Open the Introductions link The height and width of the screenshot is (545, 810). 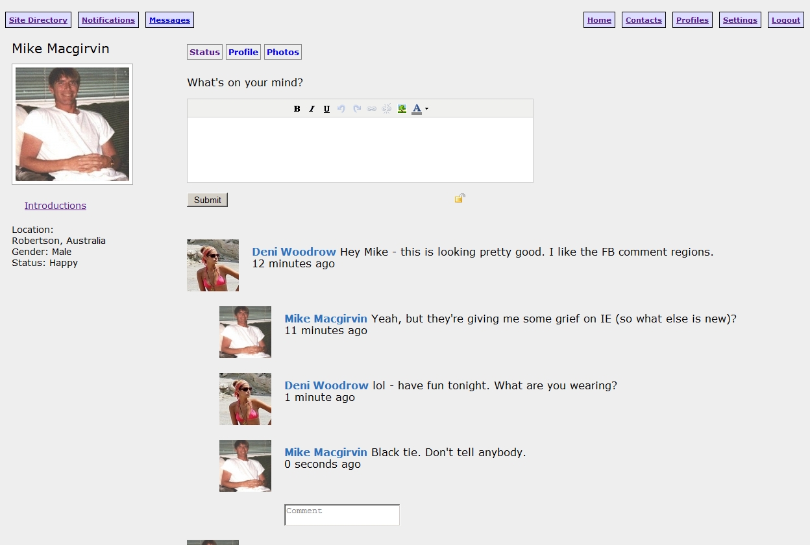point(55,206)
